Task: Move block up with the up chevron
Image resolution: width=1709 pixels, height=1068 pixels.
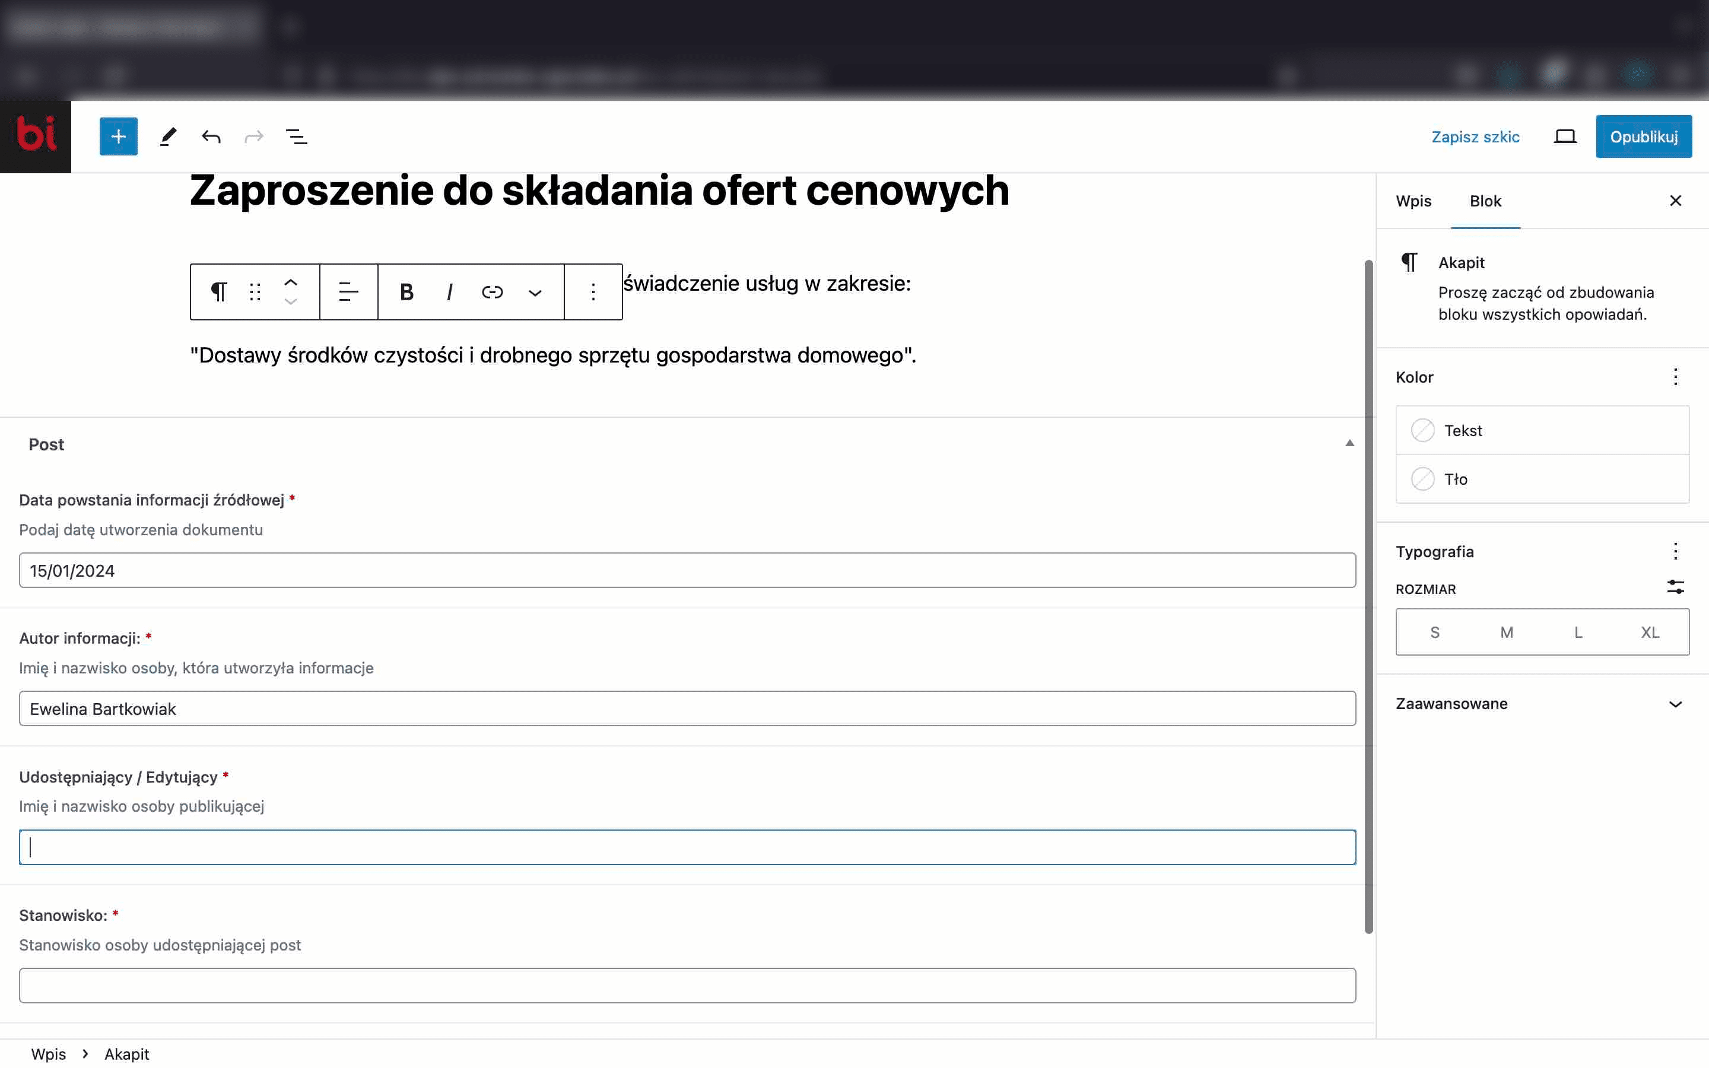Action: [x=290, y=282]
